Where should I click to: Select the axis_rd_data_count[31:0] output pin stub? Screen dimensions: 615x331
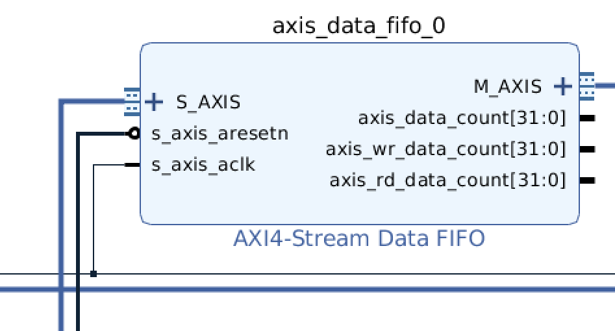pyautogui.click(x=587, y=180)
